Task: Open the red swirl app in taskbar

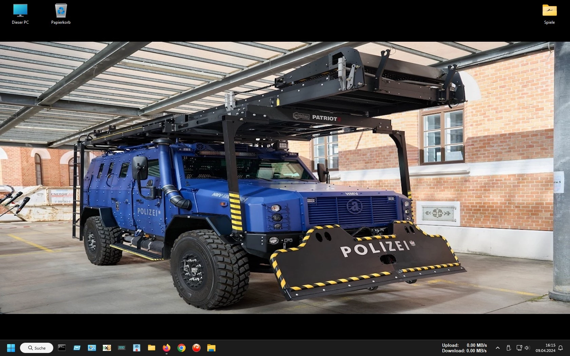Action: point(196,348)
